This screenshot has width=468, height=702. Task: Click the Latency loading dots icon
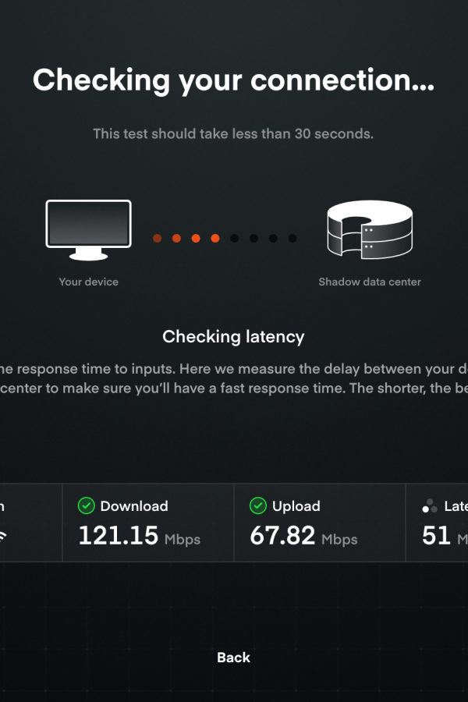pos(430,506)
